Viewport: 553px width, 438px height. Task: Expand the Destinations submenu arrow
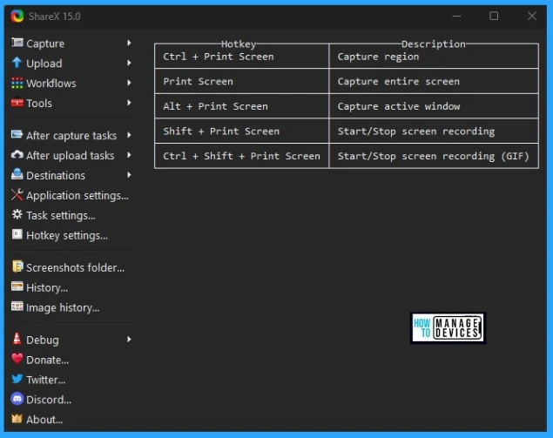tap(129, 175)
